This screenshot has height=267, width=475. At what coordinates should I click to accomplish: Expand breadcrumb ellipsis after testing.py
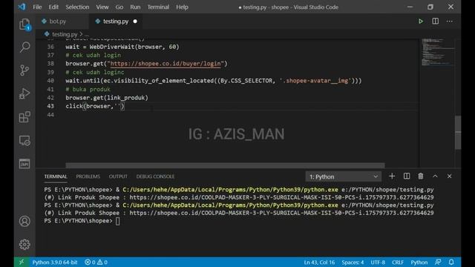click(87, 34)
